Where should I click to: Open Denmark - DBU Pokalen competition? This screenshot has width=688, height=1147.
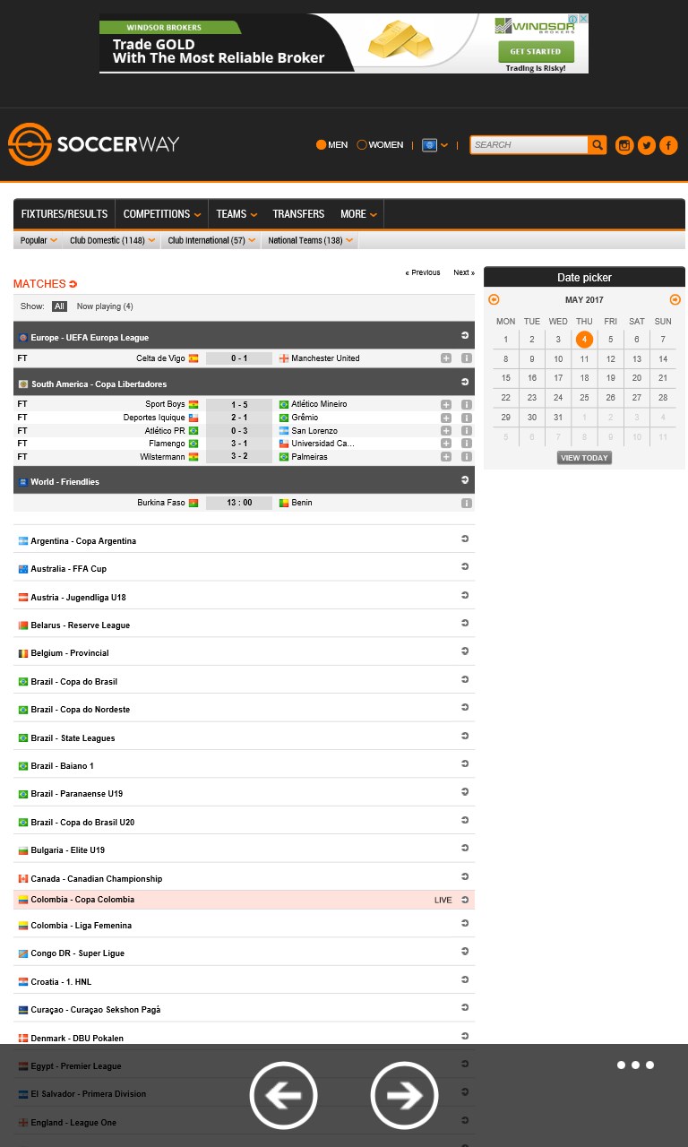pos(77,1039)
